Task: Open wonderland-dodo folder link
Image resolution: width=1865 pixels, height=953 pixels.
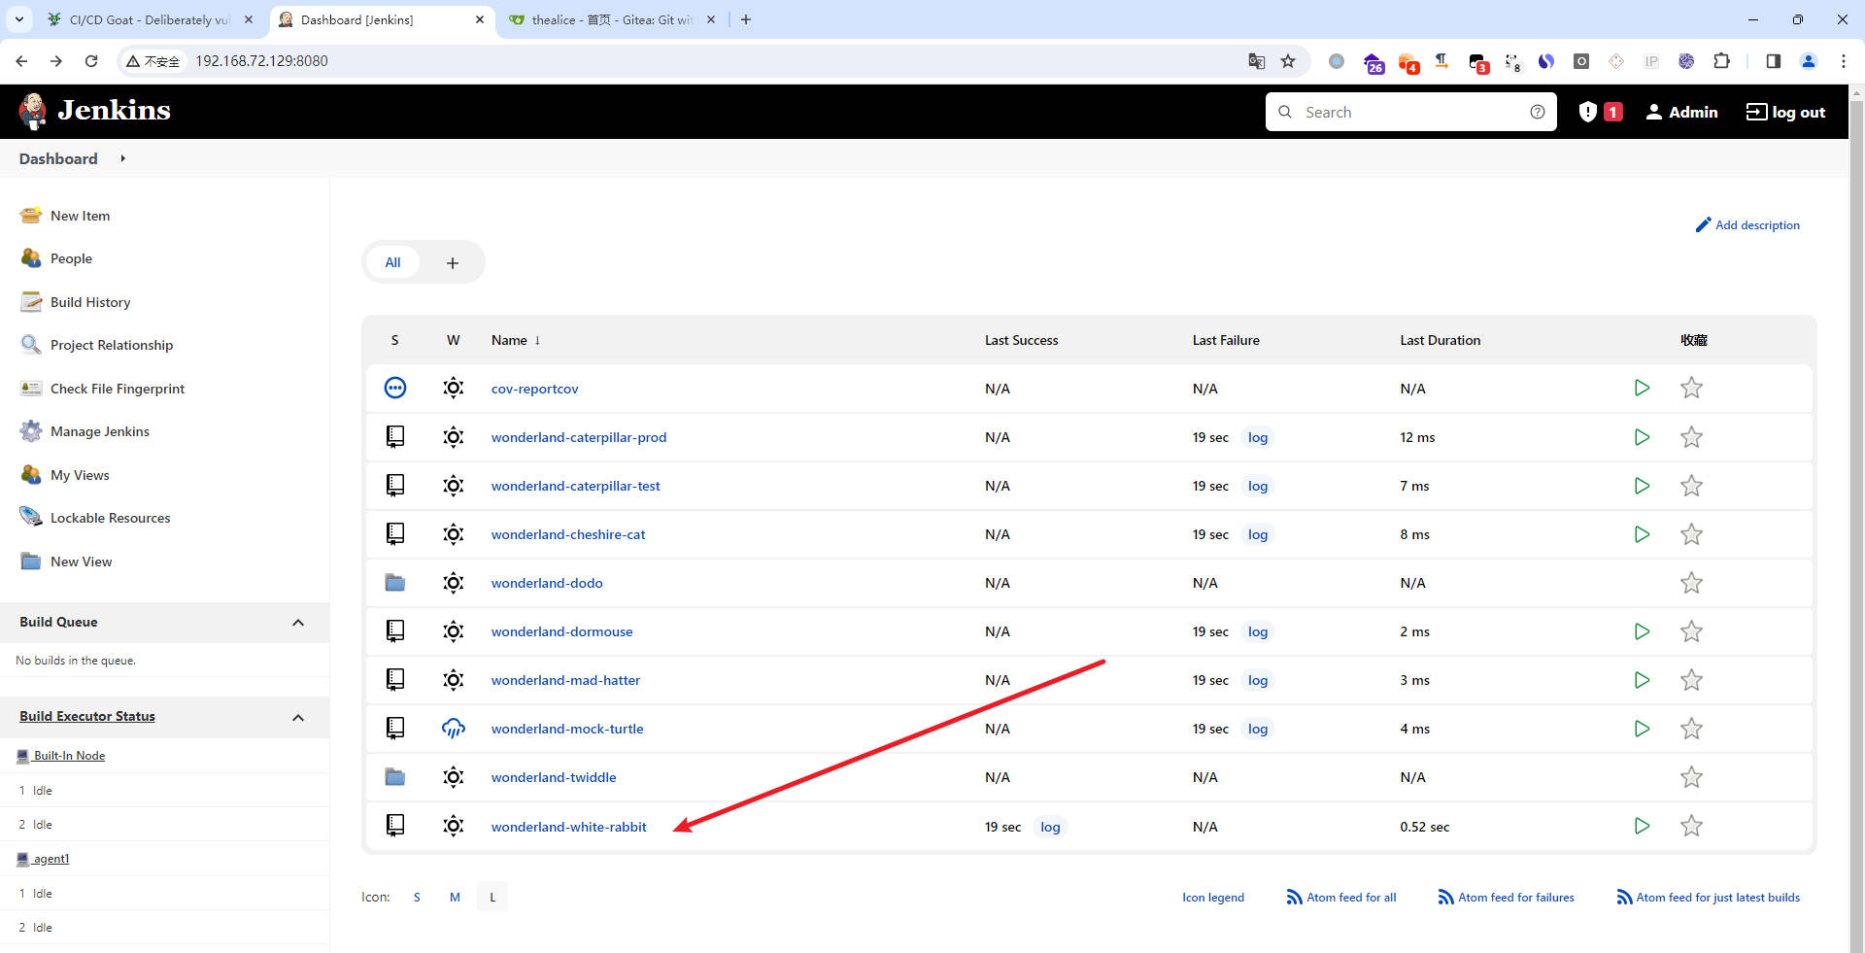Action: 547,583
